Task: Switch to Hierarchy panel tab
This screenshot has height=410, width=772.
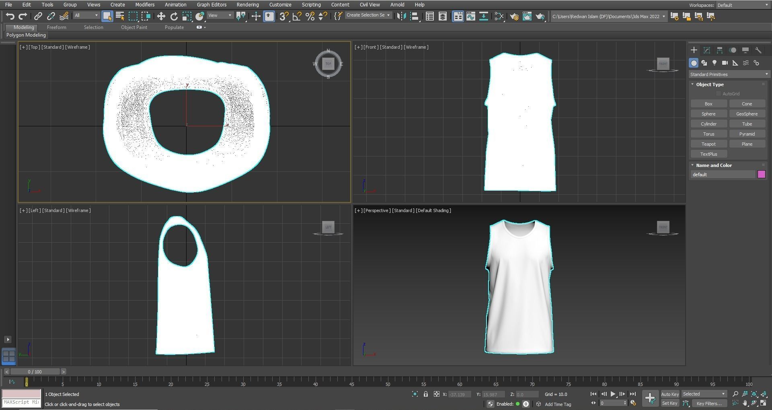Action: click(x=720, y=50)
